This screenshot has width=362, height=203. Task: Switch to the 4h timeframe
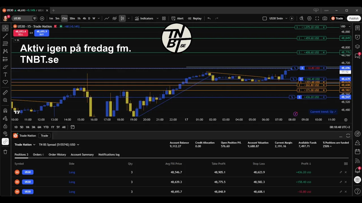(x=84, y=18)
